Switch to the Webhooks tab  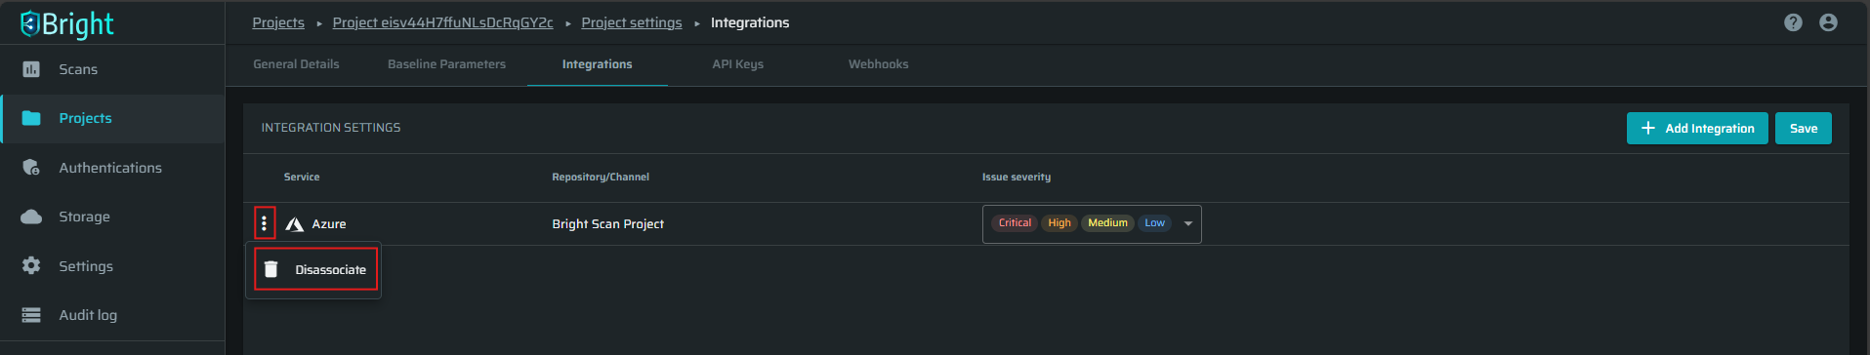point(878,64)
